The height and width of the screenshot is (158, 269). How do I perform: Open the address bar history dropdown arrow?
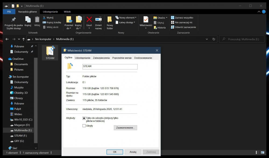tap(207, 39)
